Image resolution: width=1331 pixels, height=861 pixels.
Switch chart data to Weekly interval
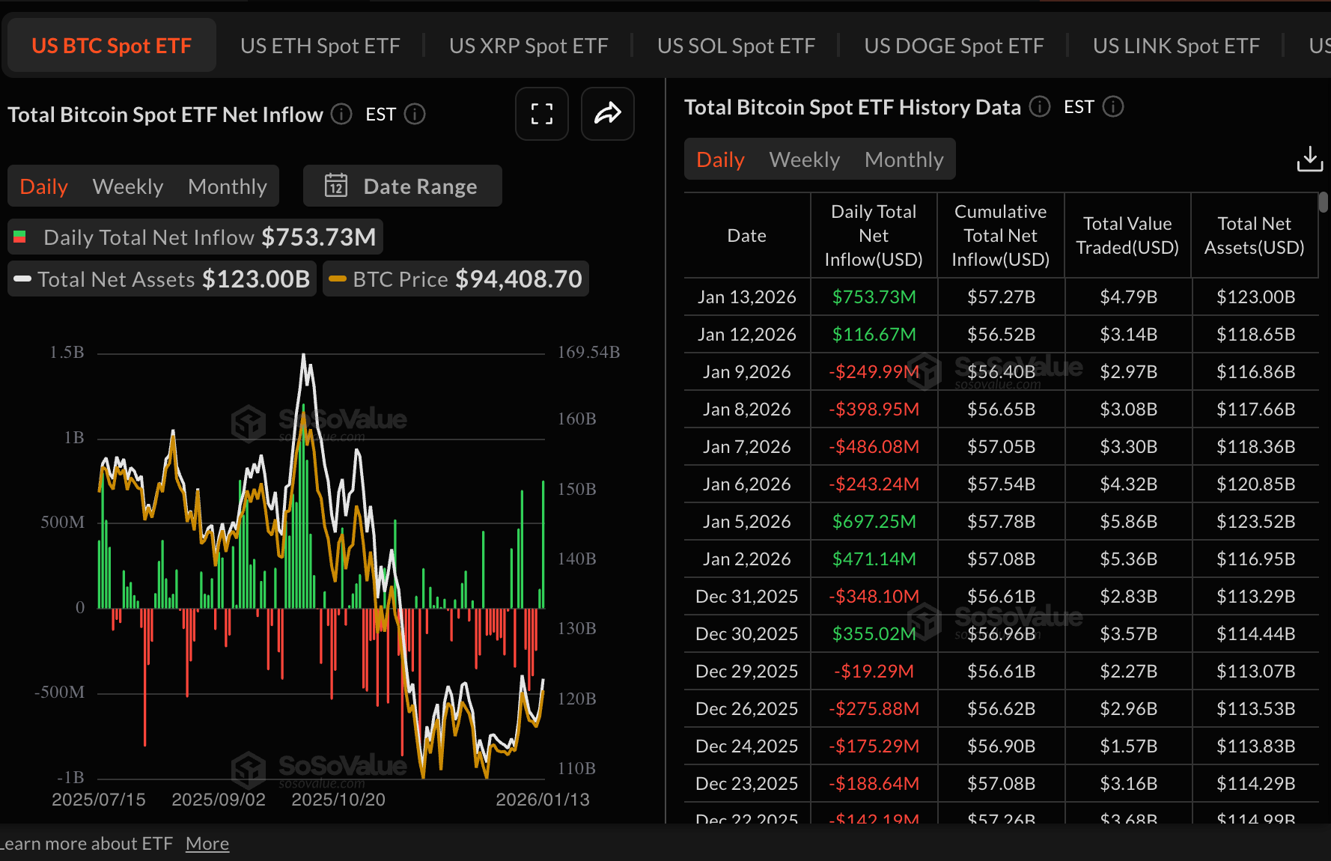127,186
